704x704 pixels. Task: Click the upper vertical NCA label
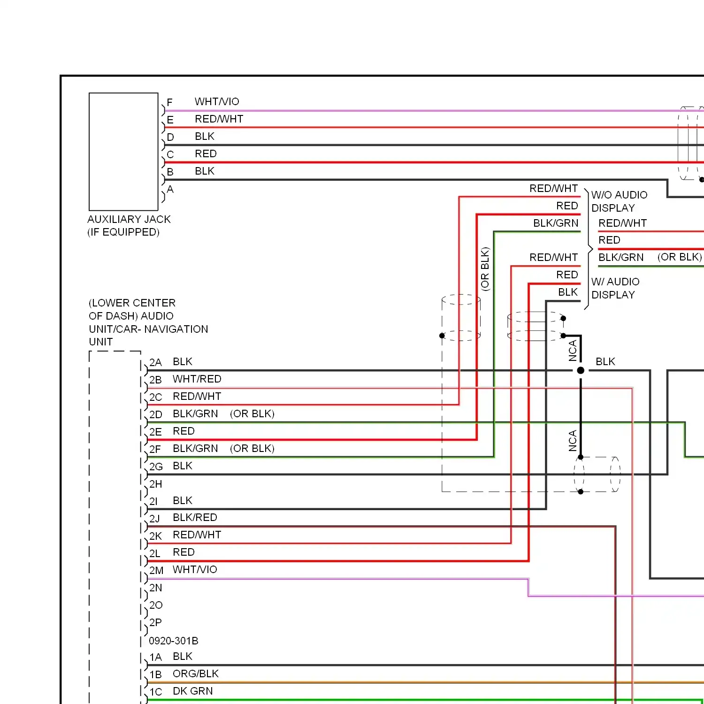[x=573, y=351]
